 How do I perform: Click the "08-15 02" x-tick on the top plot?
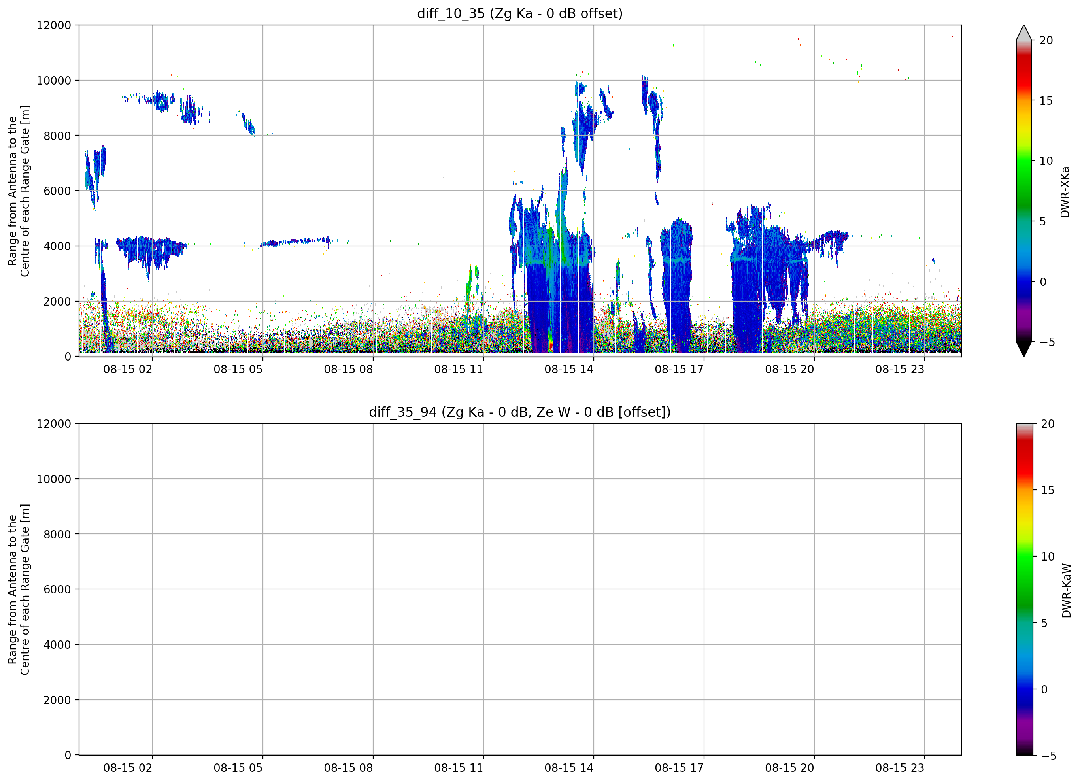click(x=128, y=370)
